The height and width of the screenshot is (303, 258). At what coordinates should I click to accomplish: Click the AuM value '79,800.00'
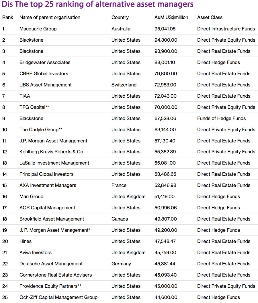click(x=166, y=74)
